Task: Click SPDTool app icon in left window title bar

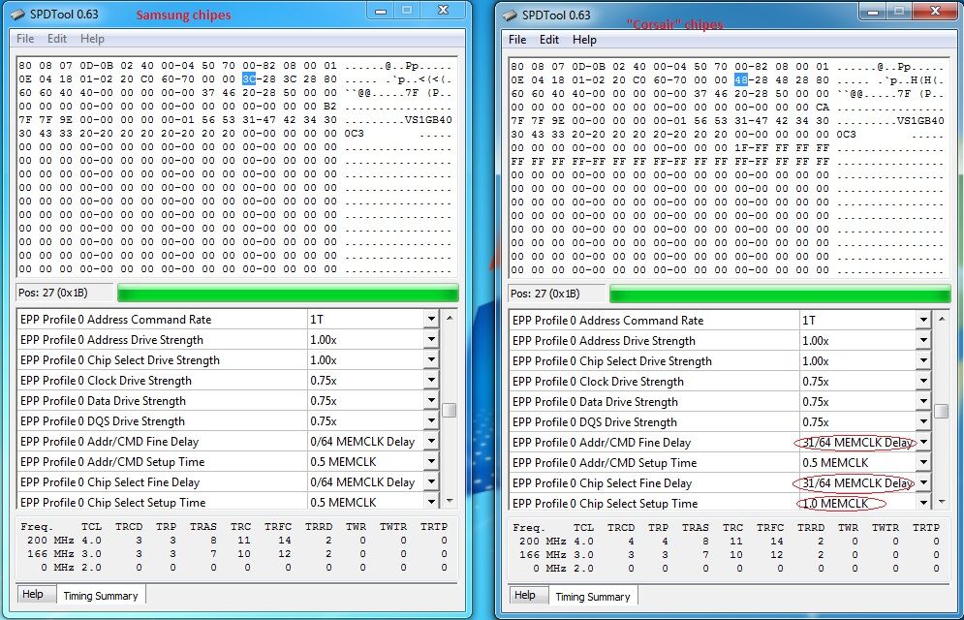Action: (17, 15)
